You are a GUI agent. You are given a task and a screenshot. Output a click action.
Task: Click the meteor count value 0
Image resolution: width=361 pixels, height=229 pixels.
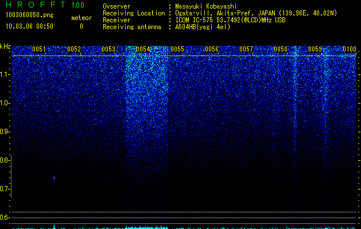coord(81,26)
